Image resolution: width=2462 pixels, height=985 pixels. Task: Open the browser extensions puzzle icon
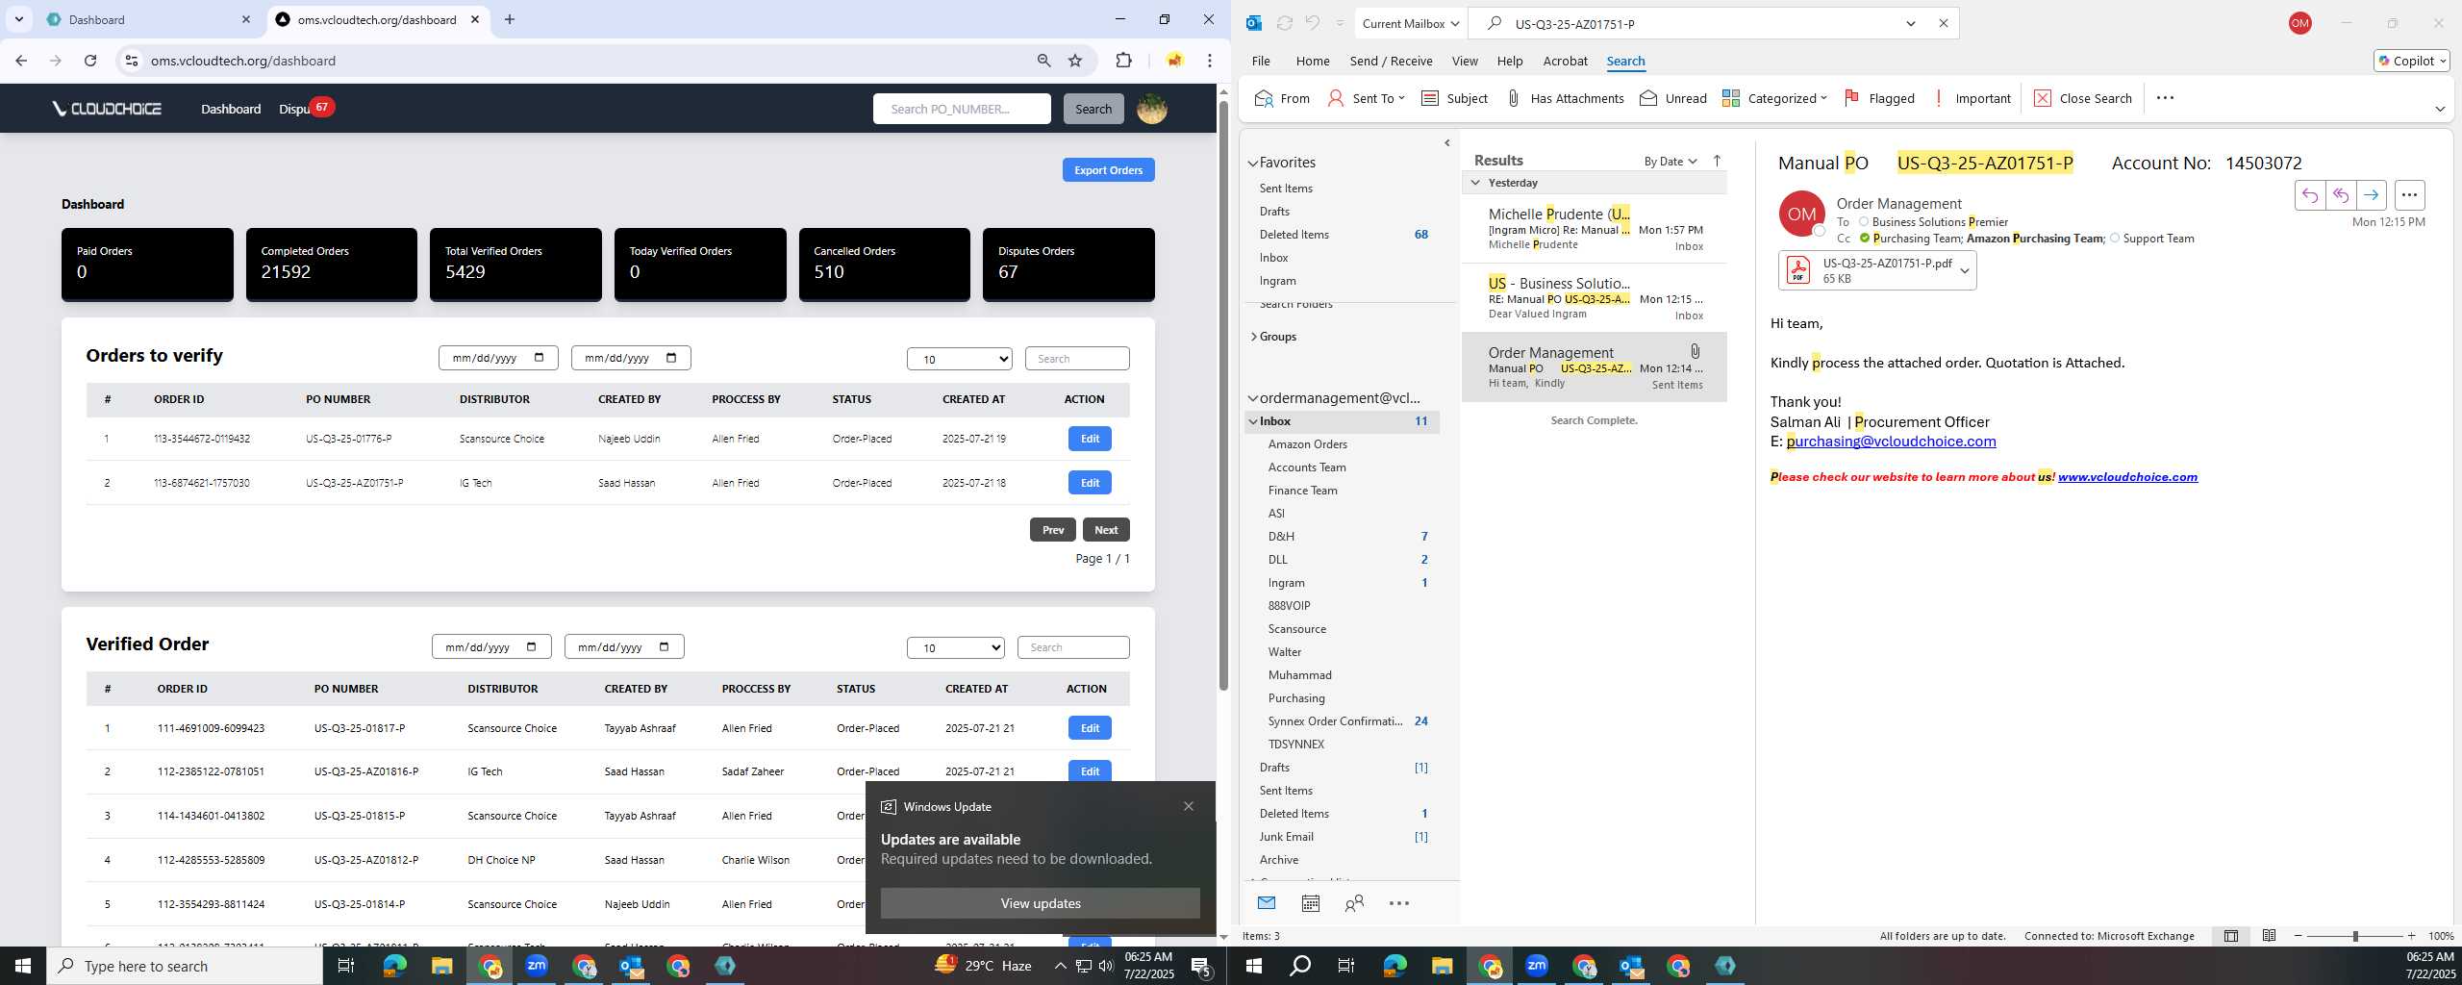pyautogui.click(x=1123, y=61)
